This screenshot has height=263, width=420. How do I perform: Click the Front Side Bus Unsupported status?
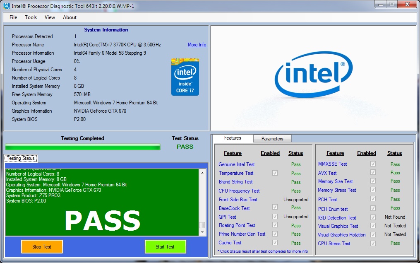tap(296, 200)
